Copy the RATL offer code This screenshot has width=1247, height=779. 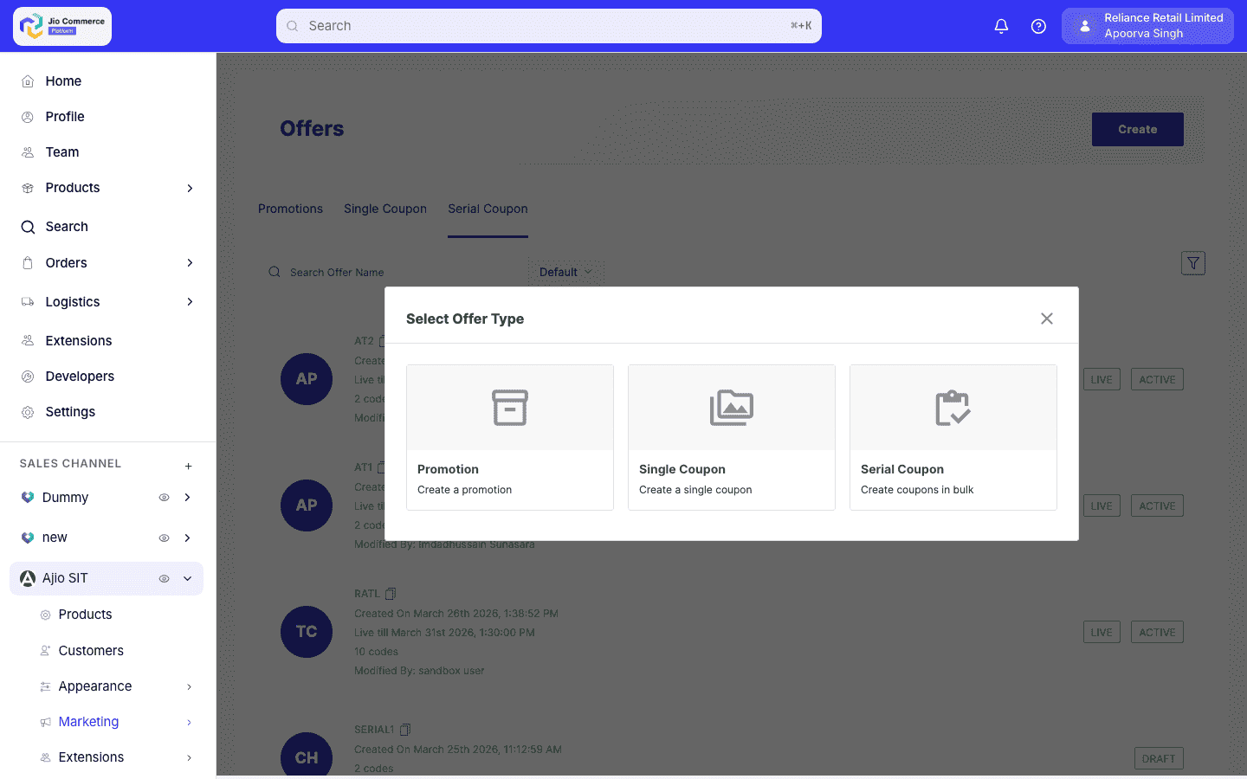pos(390,594)
